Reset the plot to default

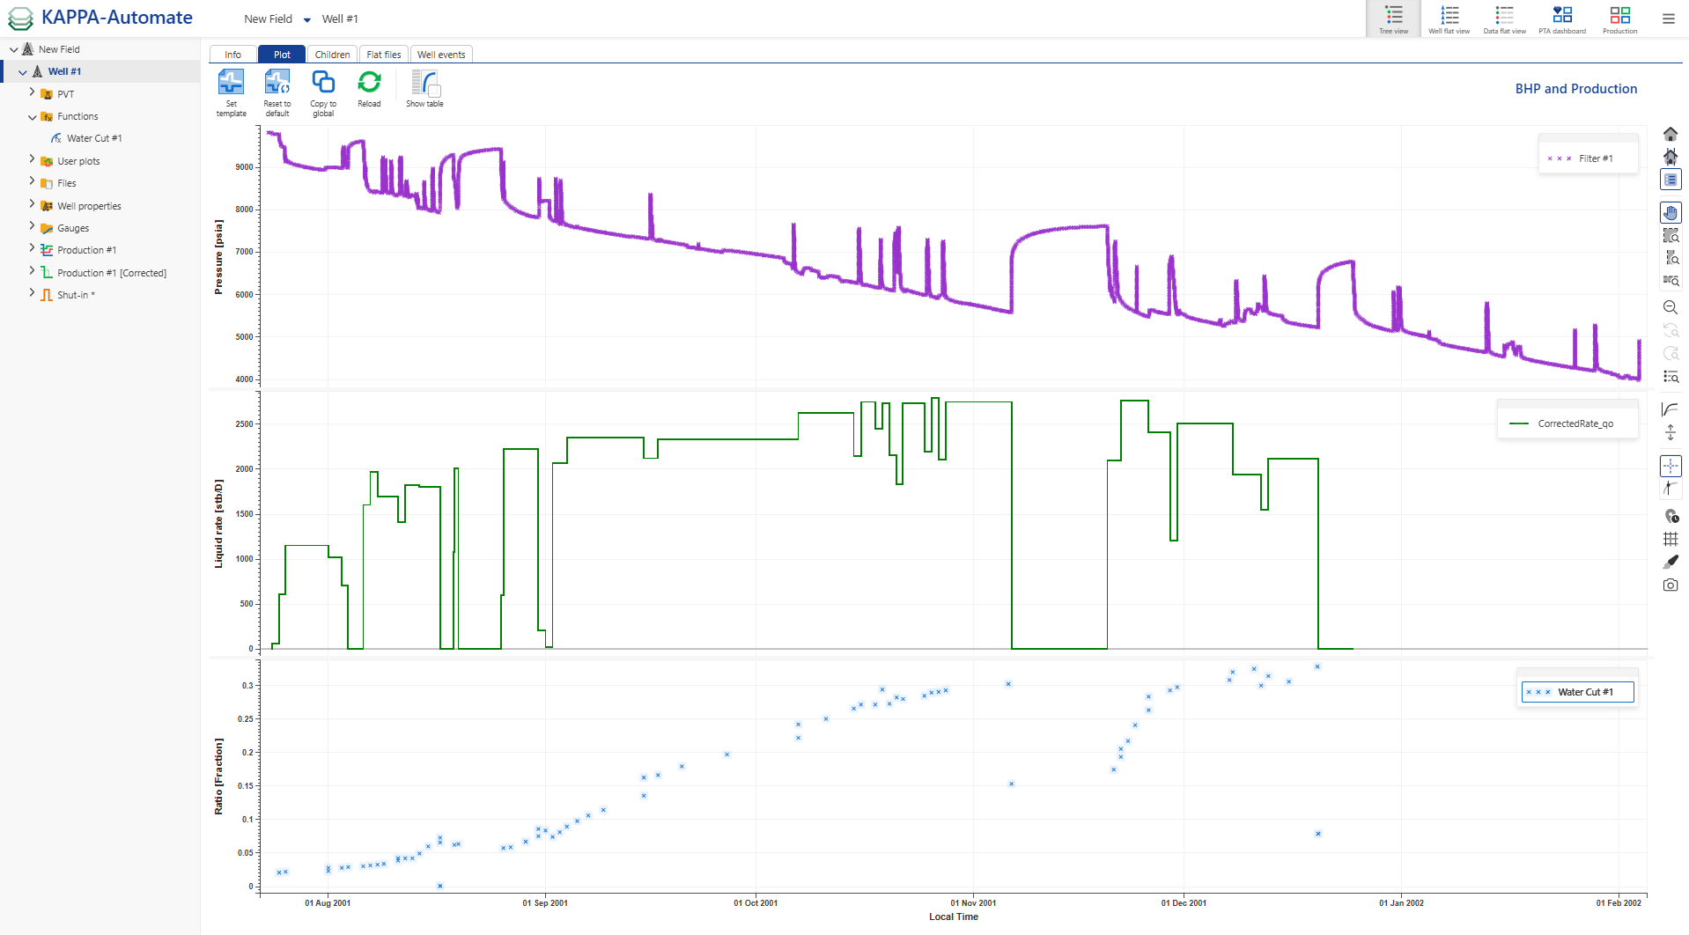(x=277, y=85)
